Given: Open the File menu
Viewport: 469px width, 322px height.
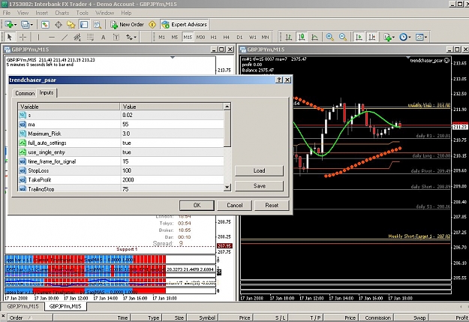Looking at the screenshot, I should pyautogui.click(x=6, y=13).
